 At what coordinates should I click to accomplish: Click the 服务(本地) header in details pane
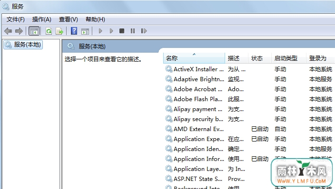(92, 46)
